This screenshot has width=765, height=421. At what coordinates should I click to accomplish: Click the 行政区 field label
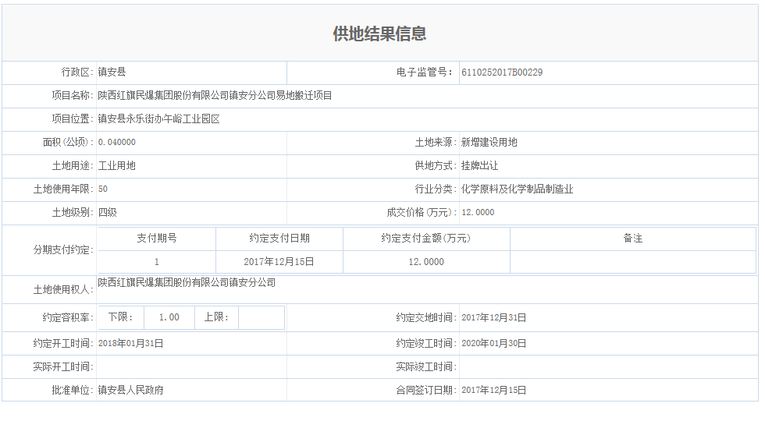[x=77, y=72]
